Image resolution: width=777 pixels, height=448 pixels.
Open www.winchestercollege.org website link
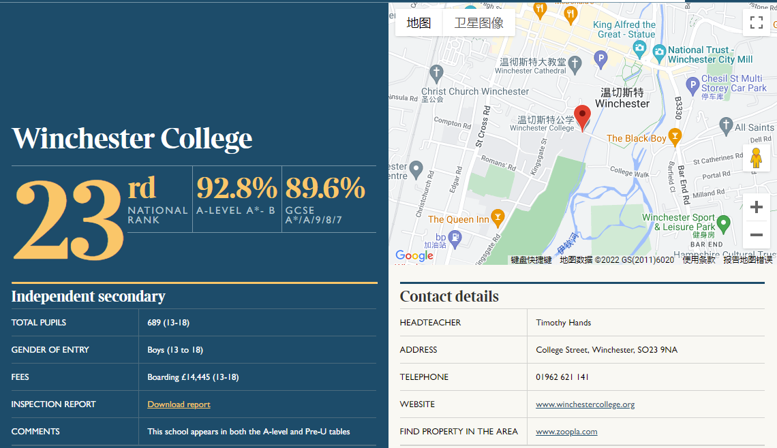pos(585,404)
